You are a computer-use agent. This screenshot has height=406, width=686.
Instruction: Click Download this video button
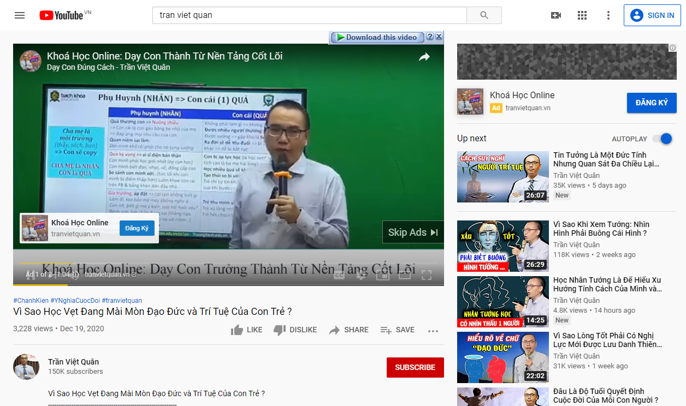[x=377, y=37]
